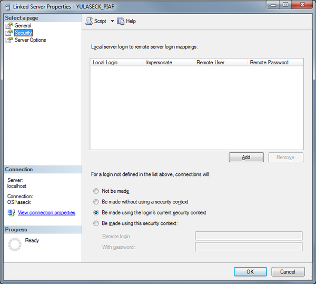
Task: Click the Remote User column header
Action: (x=221, y=63)
